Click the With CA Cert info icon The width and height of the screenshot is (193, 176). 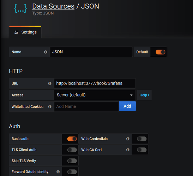click(128, 150)
